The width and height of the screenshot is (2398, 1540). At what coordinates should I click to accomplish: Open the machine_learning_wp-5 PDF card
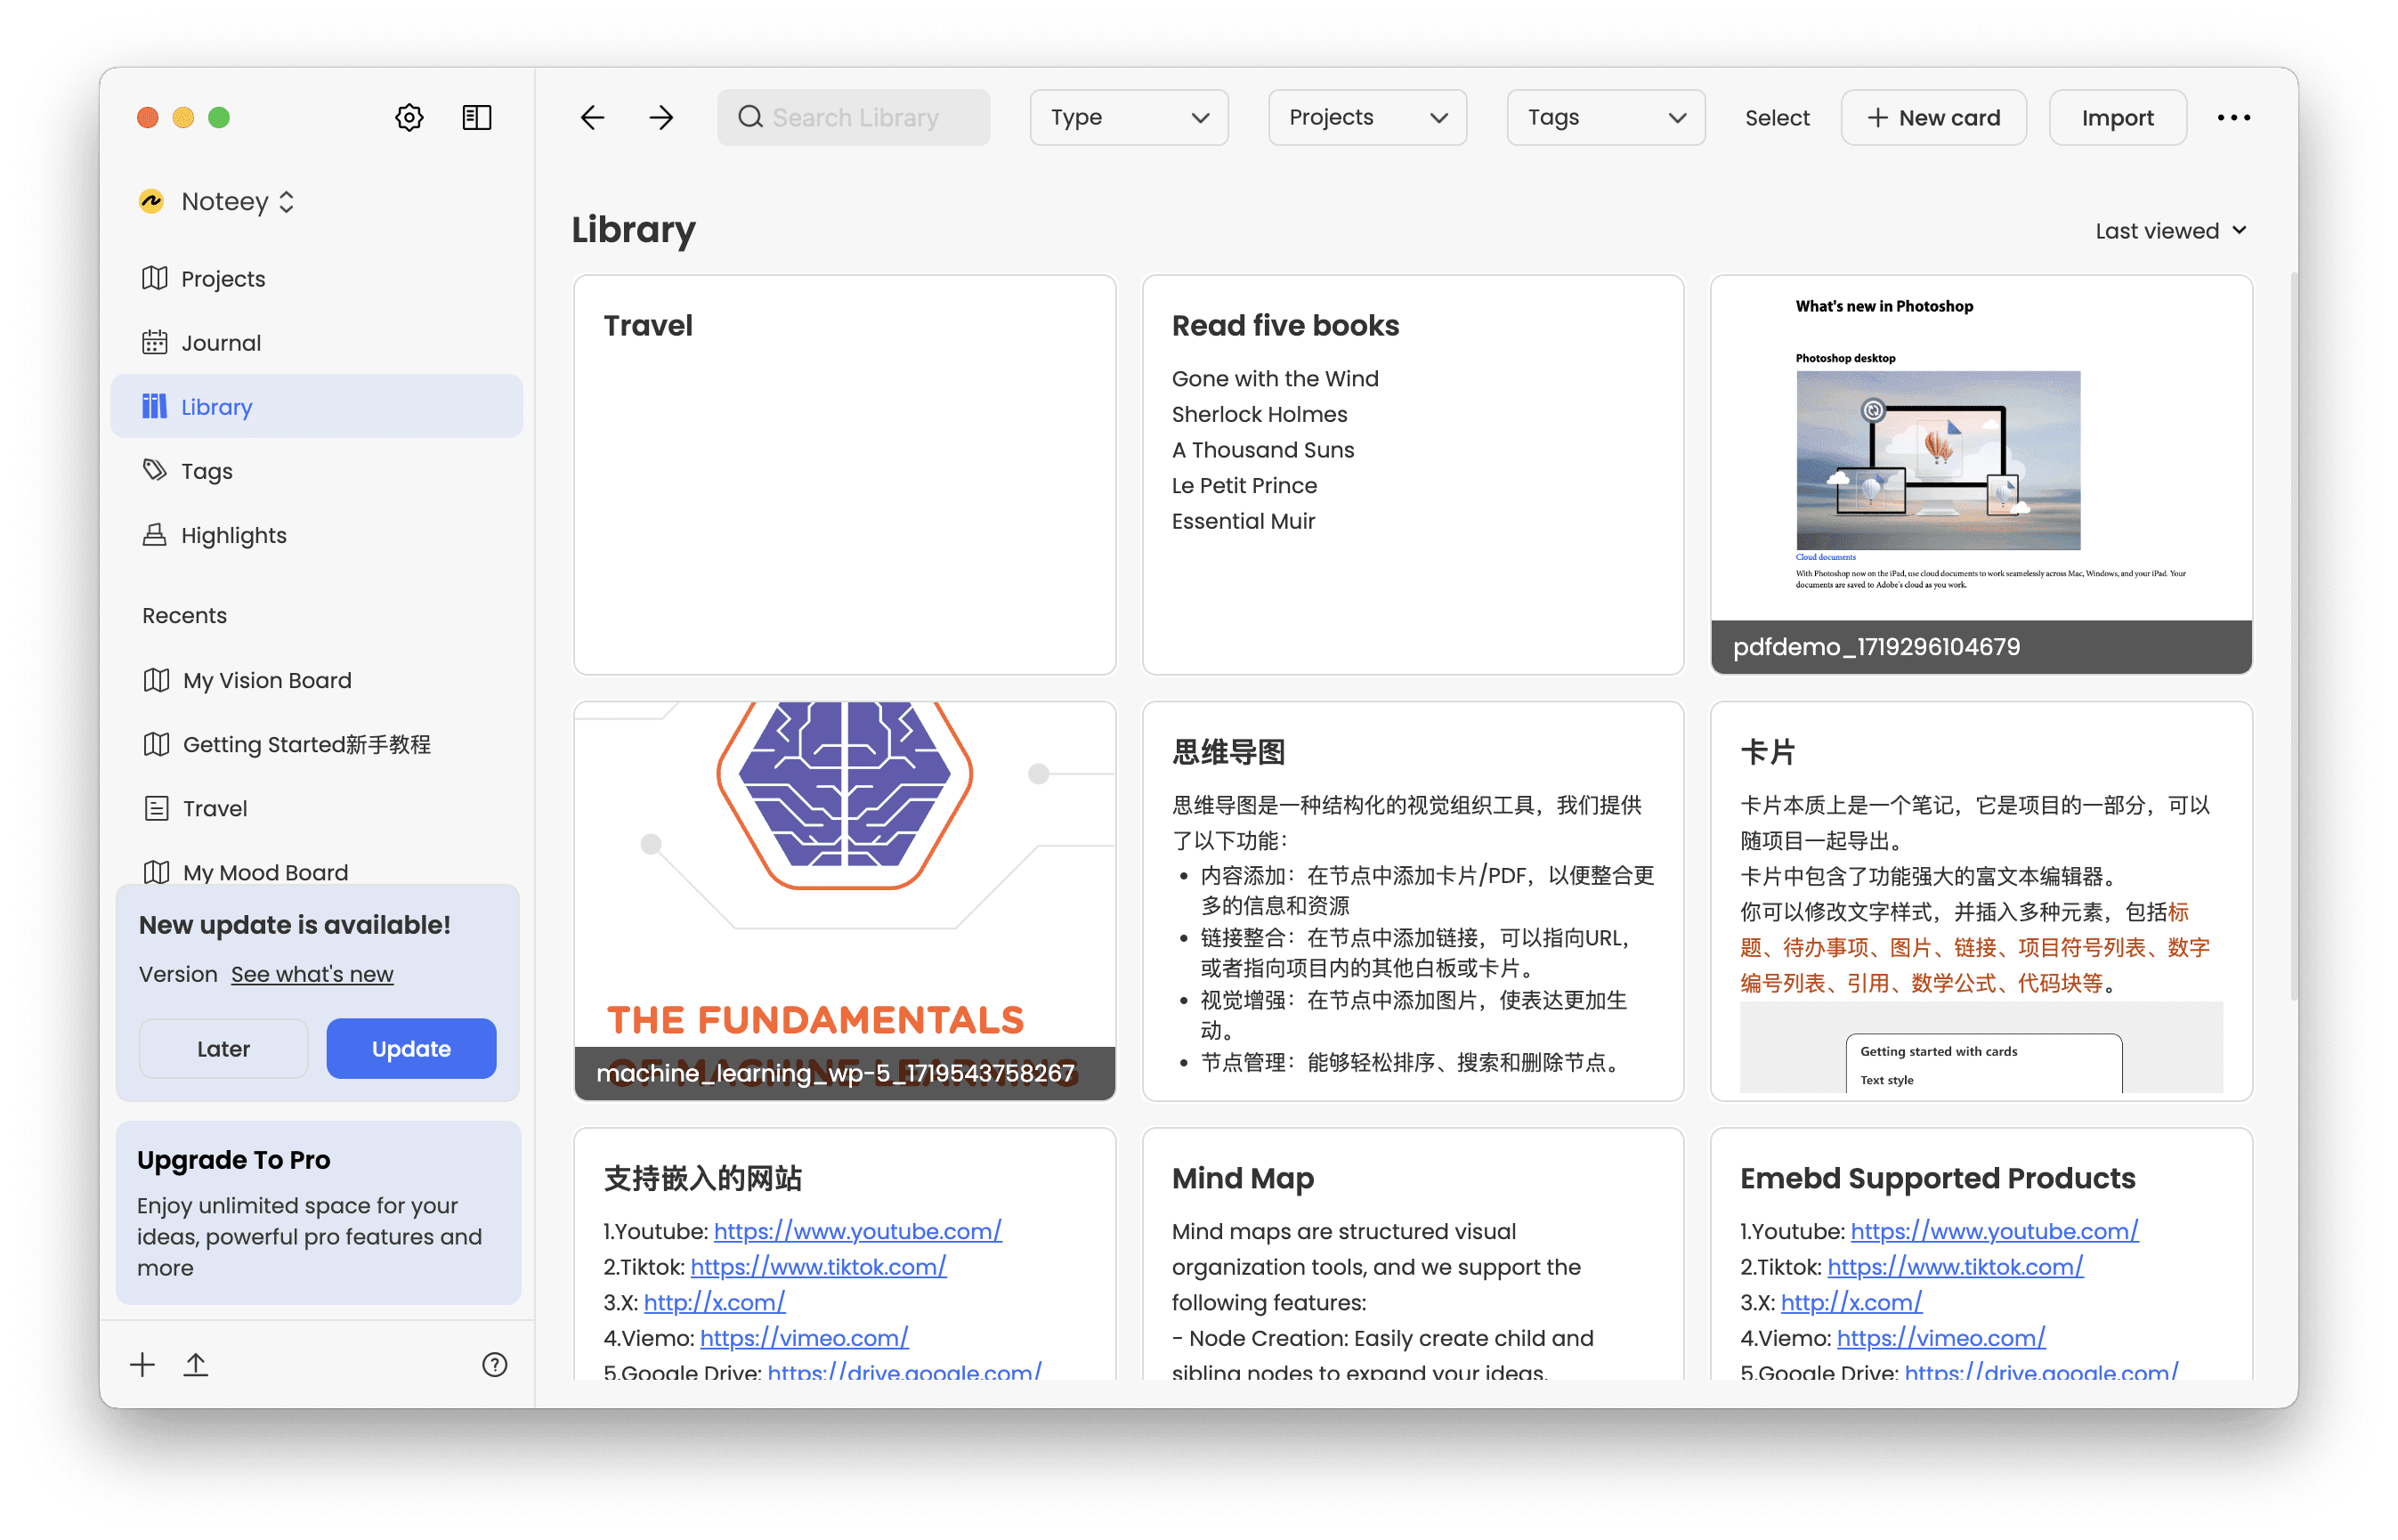point(844,900)
